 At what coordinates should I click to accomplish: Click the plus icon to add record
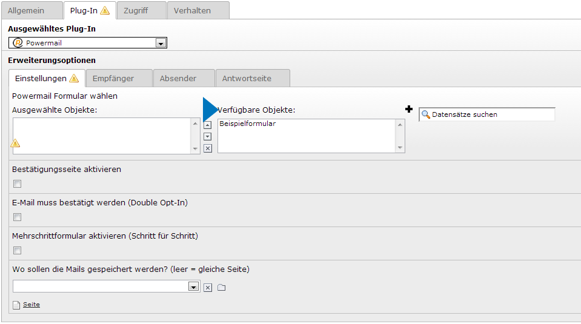click(409, 109)
